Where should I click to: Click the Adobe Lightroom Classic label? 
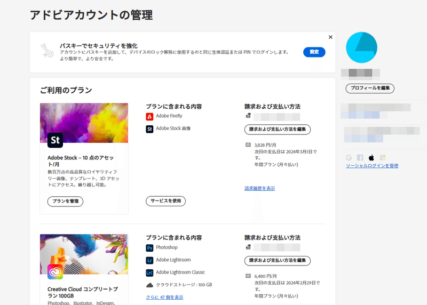(x=180, y=272)
